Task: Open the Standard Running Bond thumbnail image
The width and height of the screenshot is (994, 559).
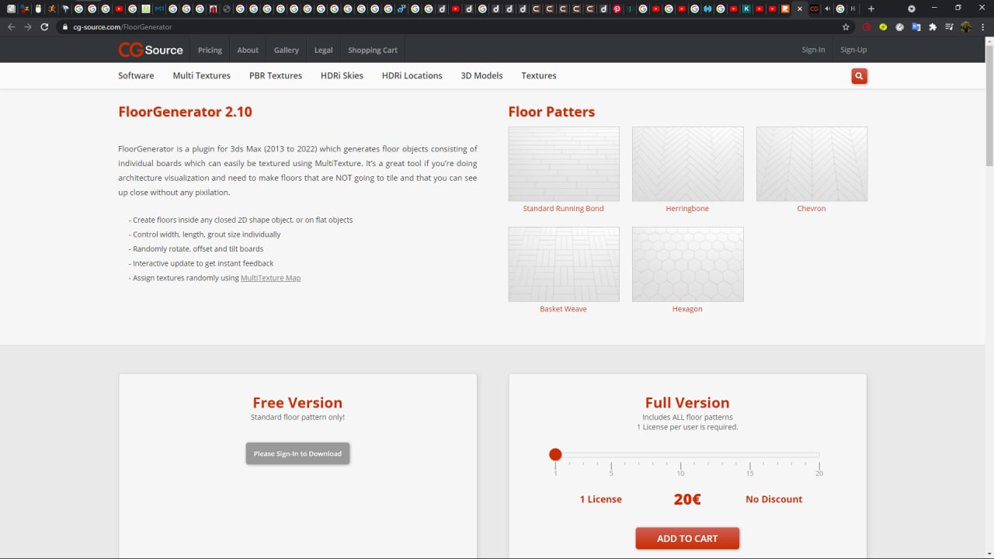Action: pos(564,164)
